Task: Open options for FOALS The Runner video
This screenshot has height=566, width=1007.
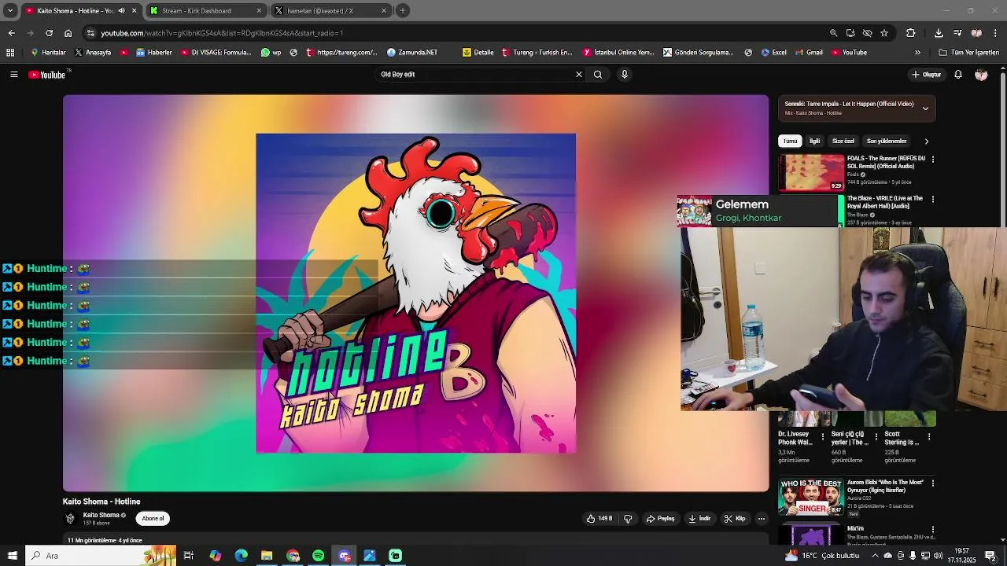Action: [933, 160]
